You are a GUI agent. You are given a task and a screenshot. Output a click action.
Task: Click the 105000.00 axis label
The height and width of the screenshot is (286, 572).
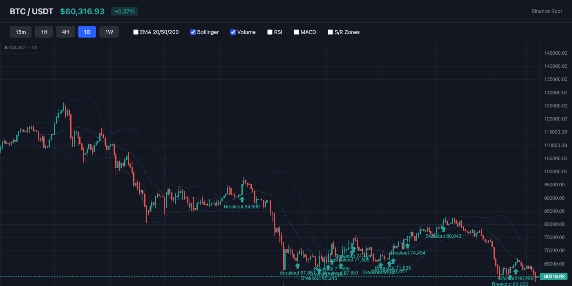click(556, 159)
